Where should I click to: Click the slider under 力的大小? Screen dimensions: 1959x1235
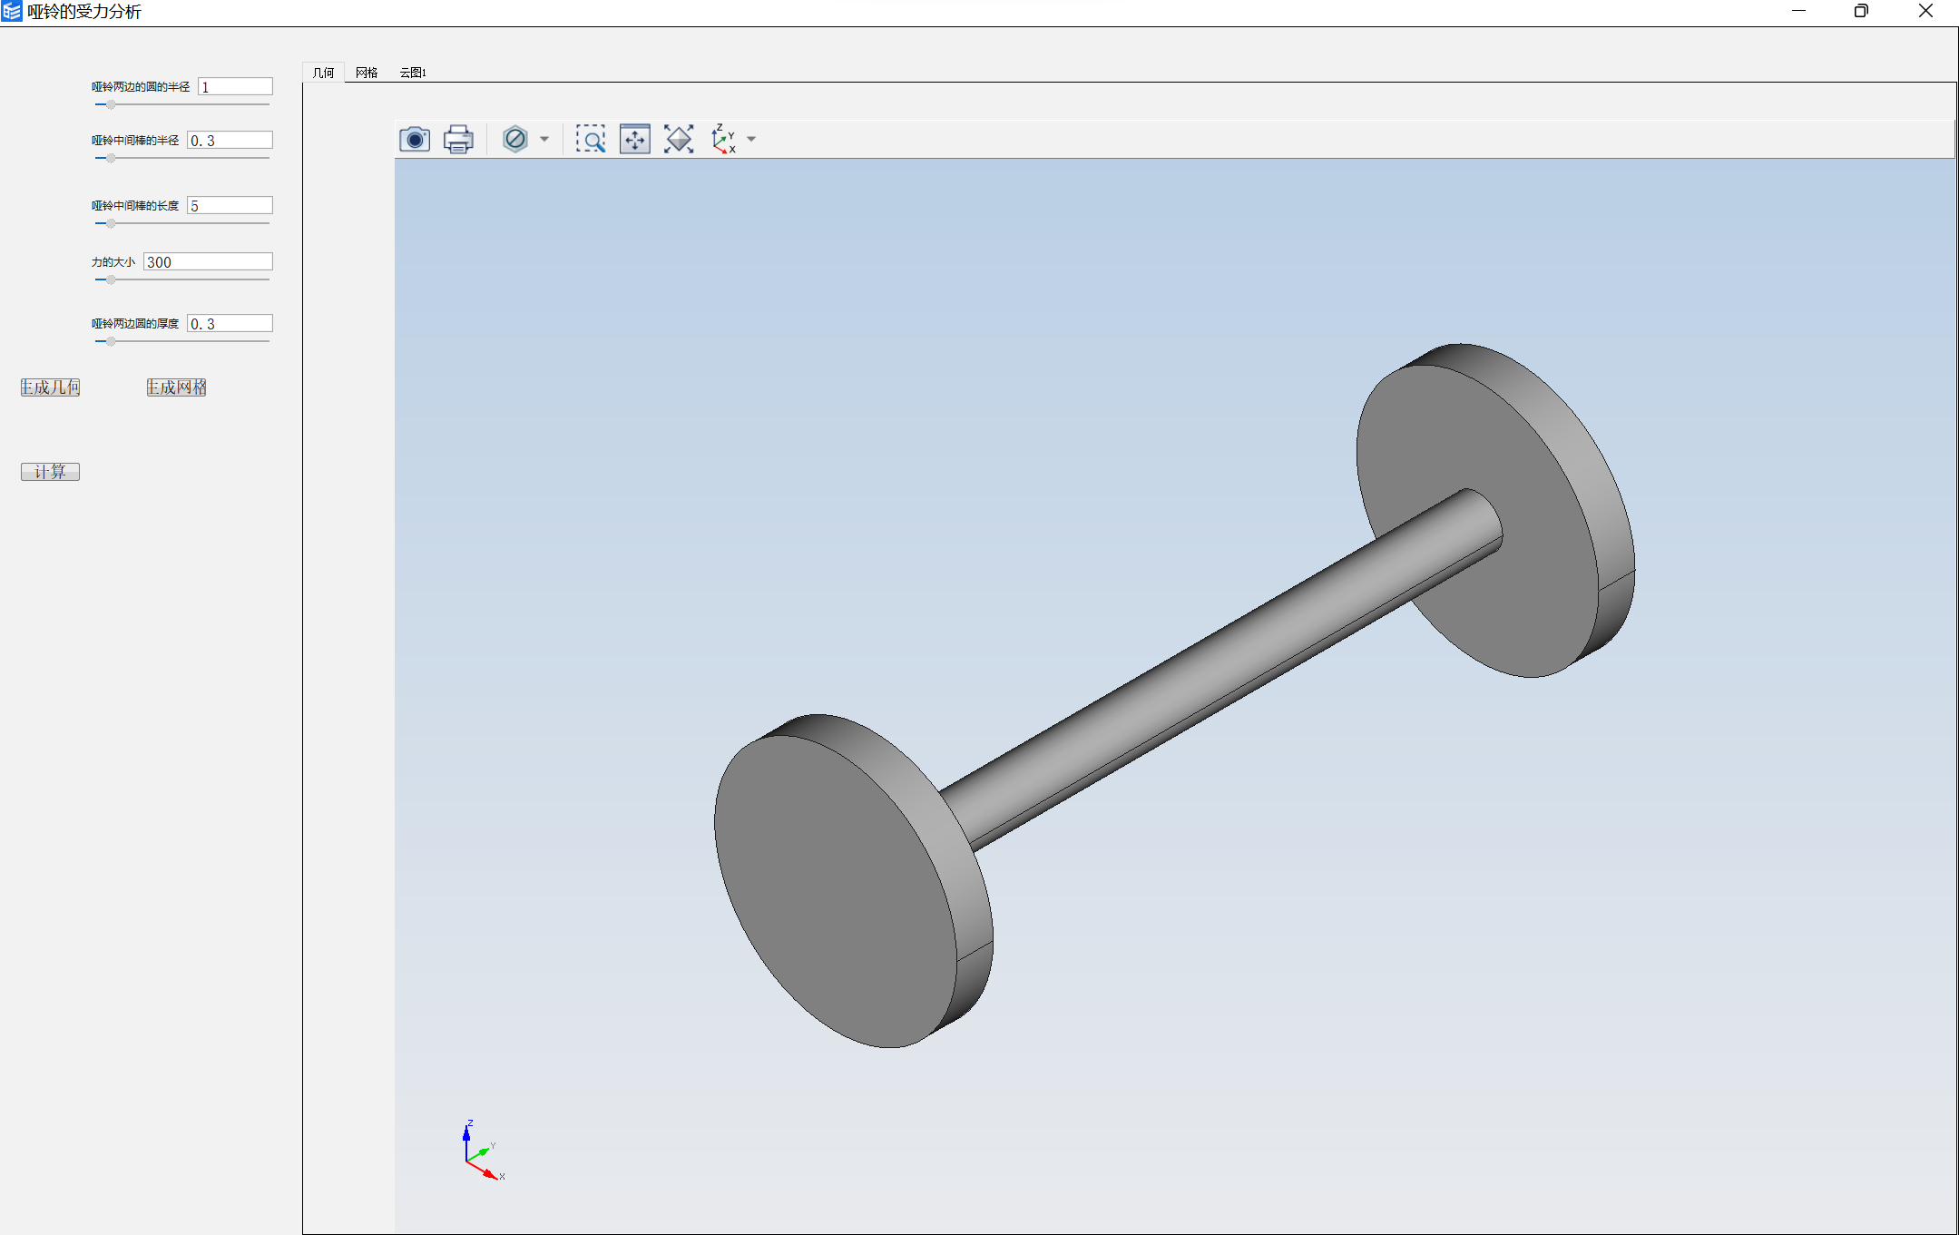[x=182, y=279]
